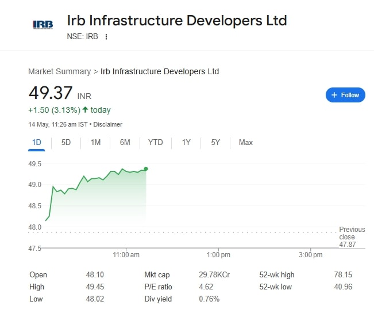
Task: Click the current price dot on the chart
Action: point(146,169)
